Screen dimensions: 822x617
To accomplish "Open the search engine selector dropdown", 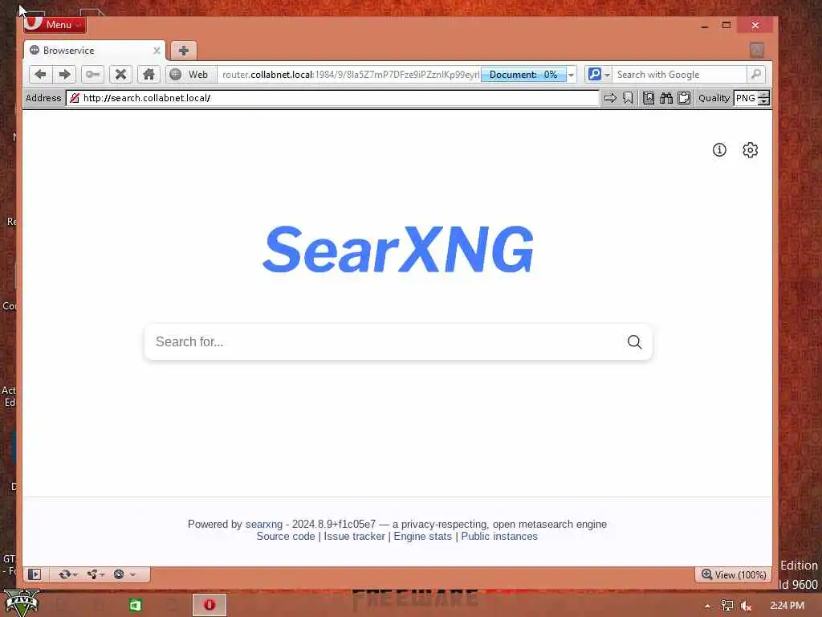I will pos(599,75).
